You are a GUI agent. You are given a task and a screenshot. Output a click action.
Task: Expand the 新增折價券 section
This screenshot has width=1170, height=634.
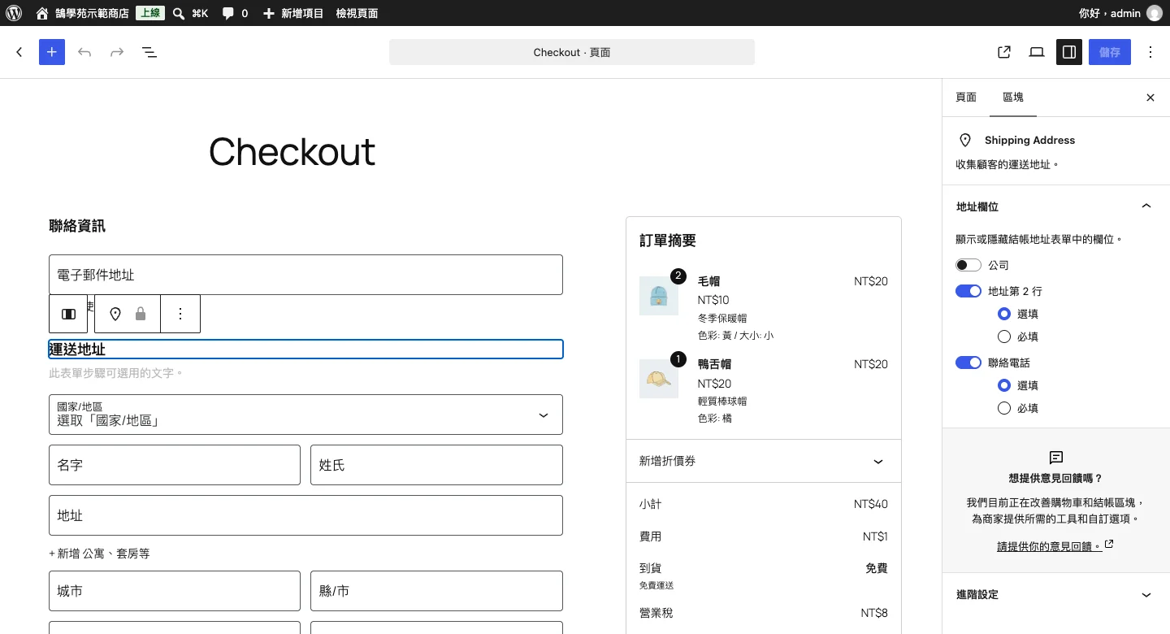pos(764,461)
